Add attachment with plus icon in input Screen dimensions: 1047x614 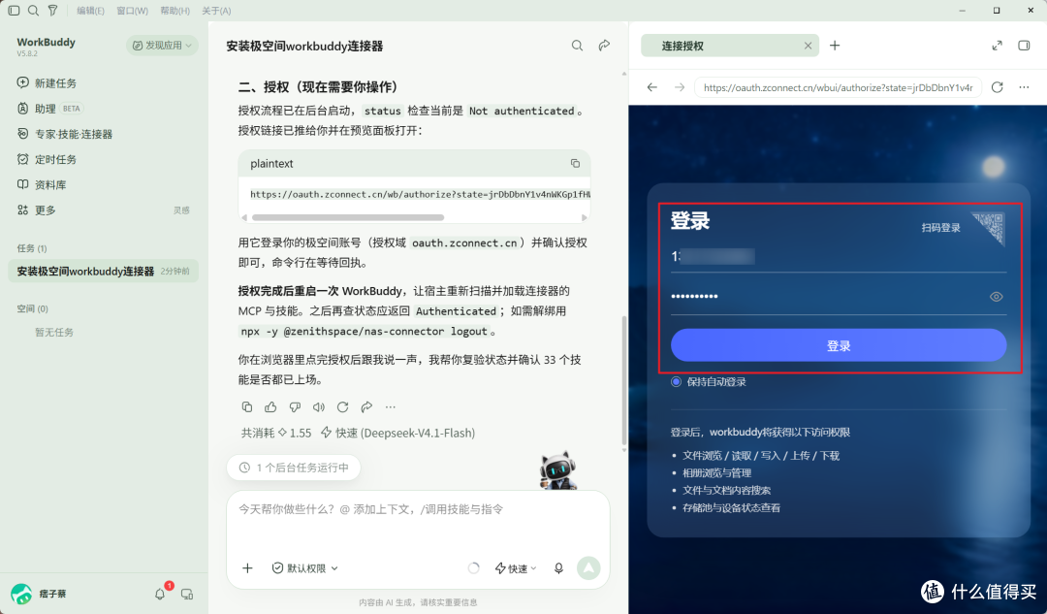coord(247,567)
